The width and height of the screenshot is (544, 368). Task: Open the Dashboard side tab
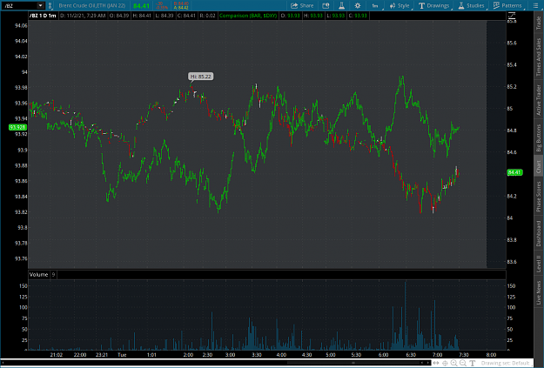point(539,233)
